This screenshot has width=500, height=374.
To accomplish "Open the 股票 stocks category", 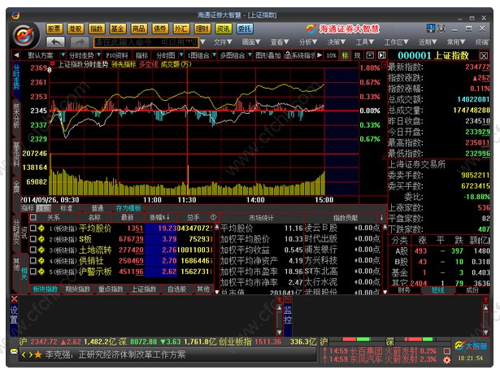I will pyautogui.click(x=54, y=29).
